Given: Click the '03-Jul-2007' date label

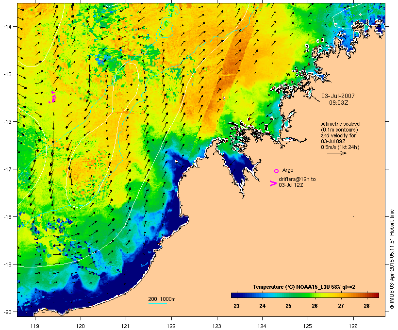Looking at the screenshot, I should click(338, 96).
